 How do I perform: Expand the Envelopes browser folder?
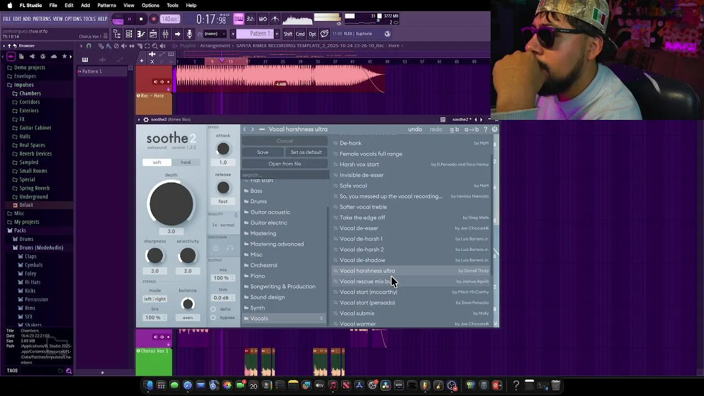[x=25, y=76]
